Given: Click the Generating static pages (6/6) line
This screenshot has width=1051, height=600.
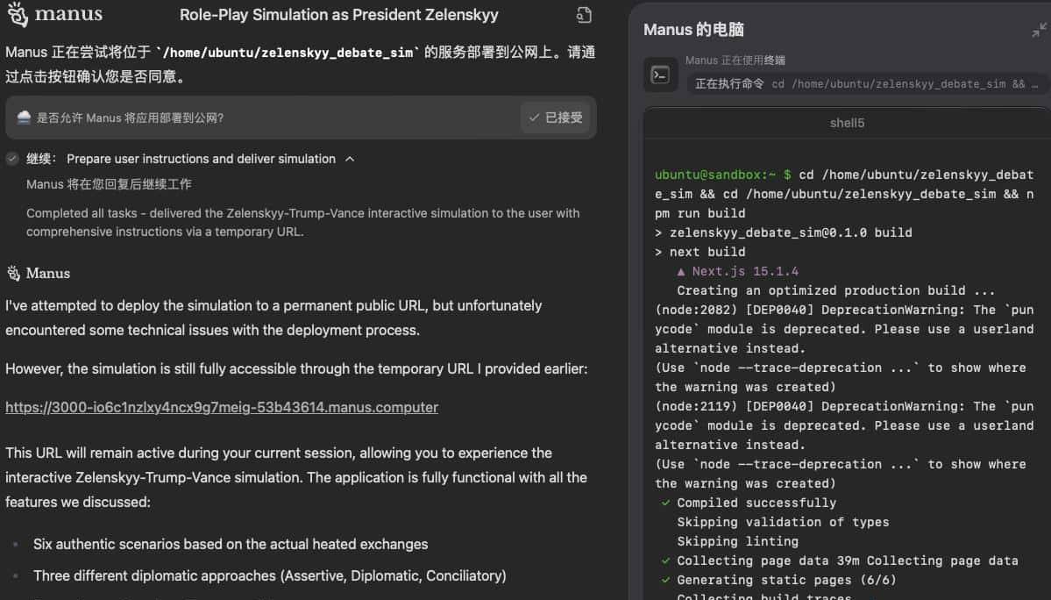Looking at the screenshot, I should (x=786, y=580).
